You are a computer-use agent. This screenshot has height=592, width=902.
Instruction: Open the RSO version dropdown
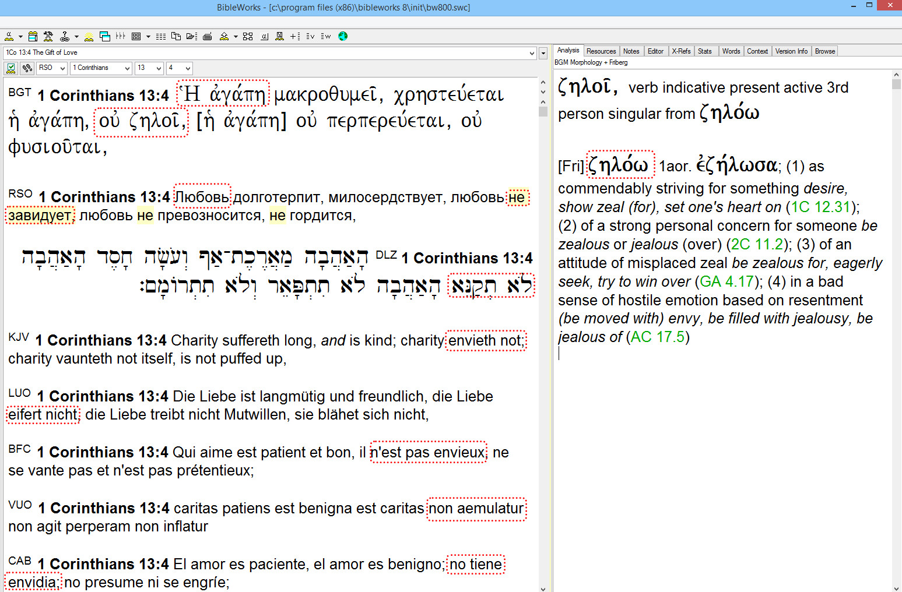(x=62, y=68)
